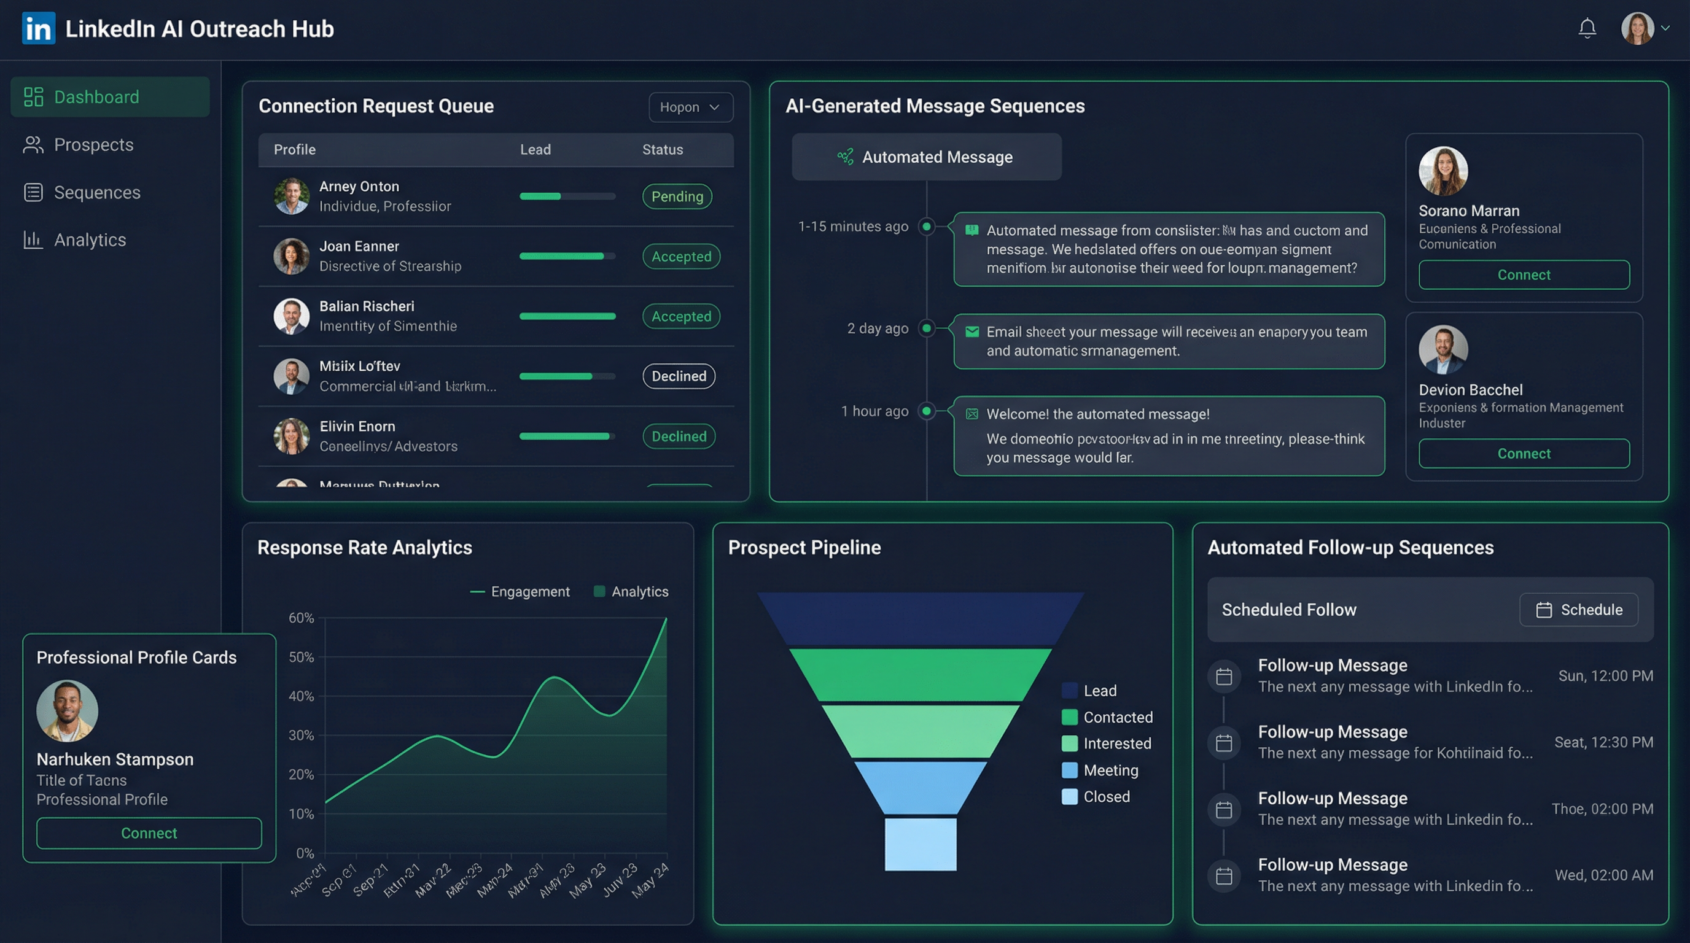
Task: Click the Analytics bar chart sidebar icon
Action: pyautogui.click(x=33, y=240)
